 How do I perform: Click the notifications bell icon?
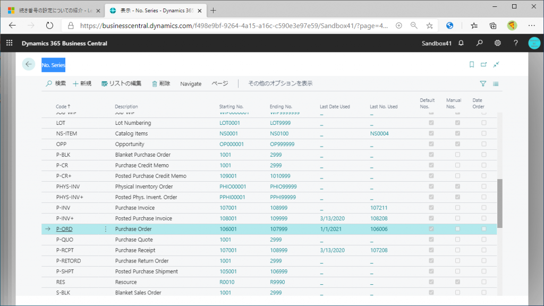coord(461,43)
